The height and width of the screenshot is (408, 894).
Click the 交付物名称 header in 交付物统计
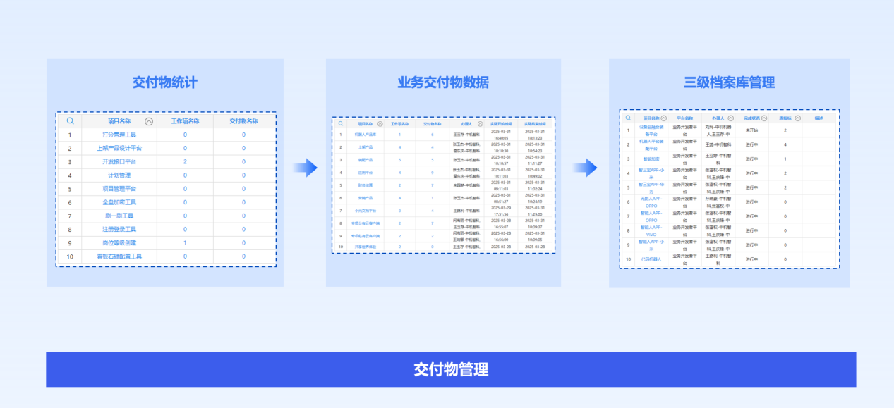[x=244, y=121]
